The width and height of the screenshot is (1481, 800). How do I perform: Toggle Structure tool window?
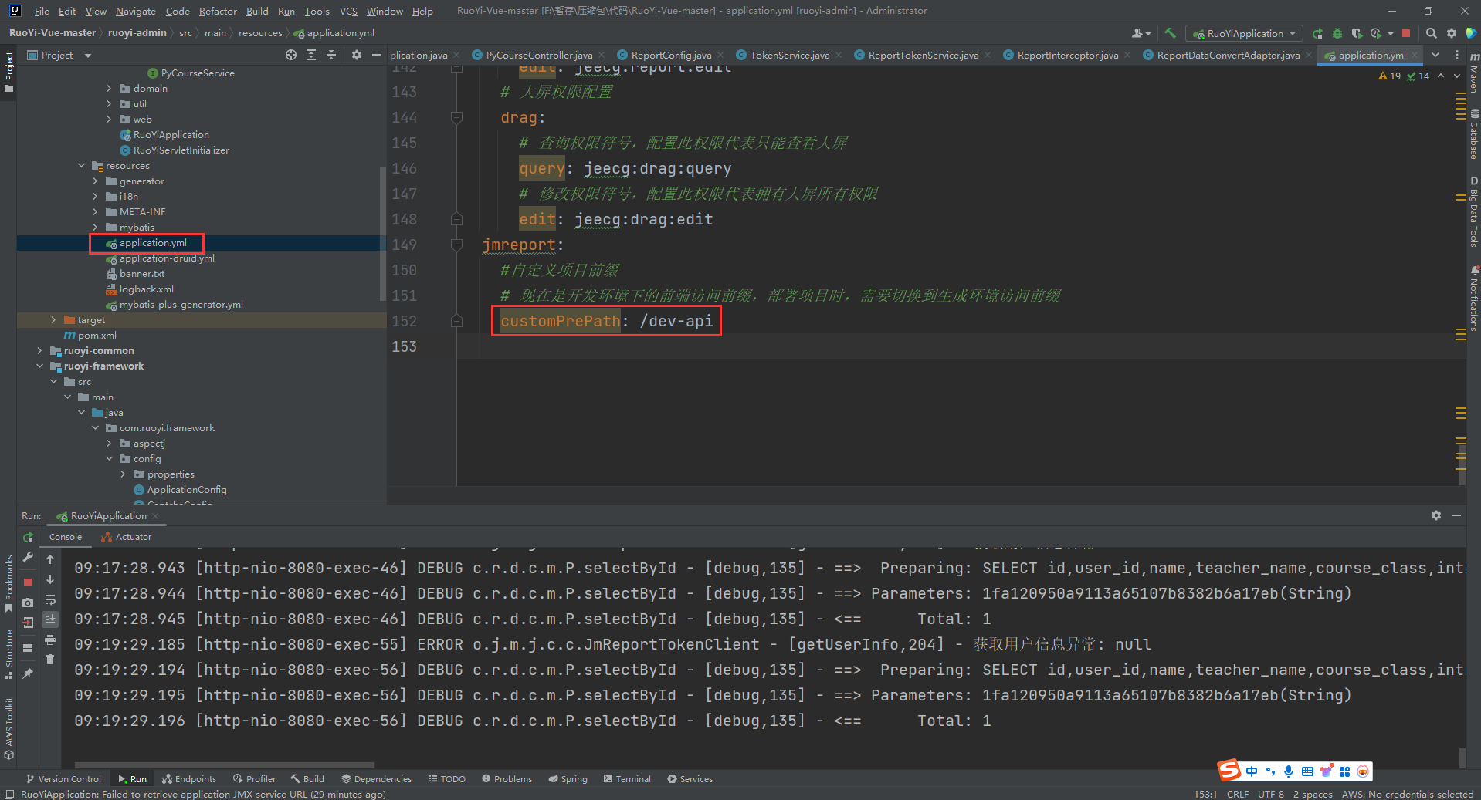pyautogui.click(x=8, y=654)
